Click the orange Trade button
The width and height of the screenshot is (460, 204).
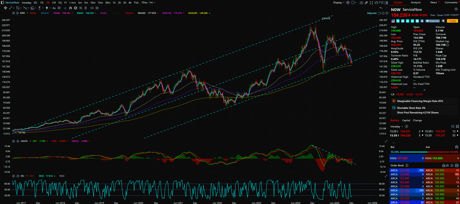point(452,21)
